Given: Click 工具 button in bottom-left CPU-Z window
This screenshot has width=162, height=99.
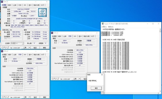Looking at the screenshot, I should pos(25,97).
